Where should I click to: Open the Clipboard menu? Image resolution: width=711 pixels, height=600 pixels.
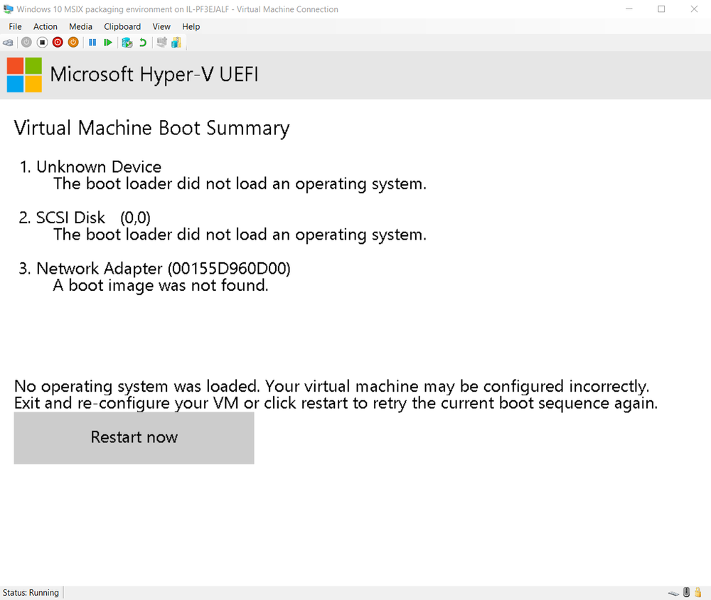[122, 27]
